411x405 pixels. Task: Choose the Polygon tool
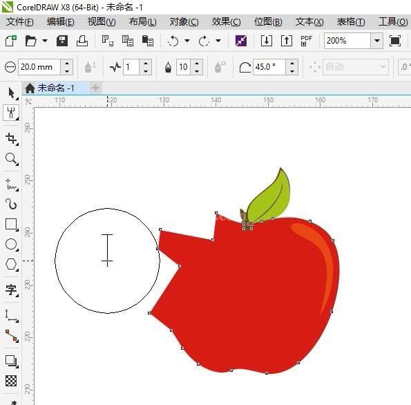pos(11,265)
